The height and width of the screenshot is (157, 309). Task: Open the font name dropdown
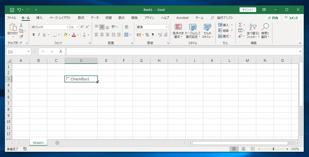pos(67,27)
